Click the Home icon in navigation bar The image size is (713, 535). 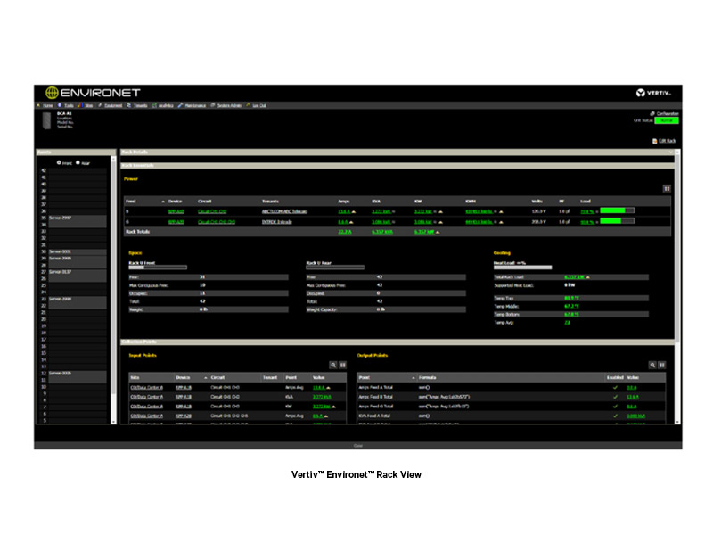(39, 105)
